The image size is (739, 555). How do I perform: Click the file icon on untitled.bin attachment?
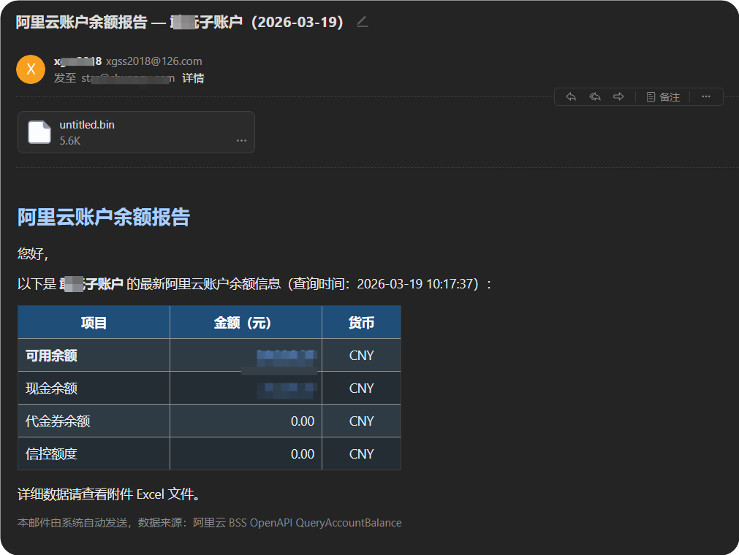point(39,132)
